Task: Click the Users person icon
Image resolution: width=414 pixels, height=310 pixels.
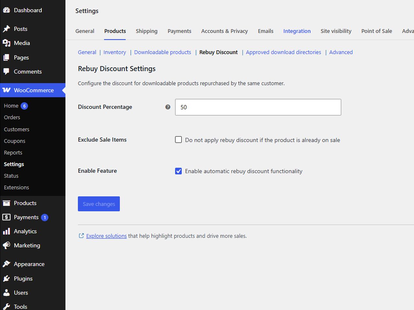Action: click(x=6, y=293)
